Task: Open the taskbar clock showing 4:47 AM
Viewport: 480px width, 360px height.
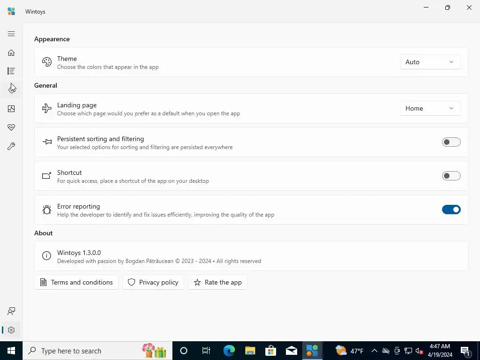Action: (x=440, y=351)
